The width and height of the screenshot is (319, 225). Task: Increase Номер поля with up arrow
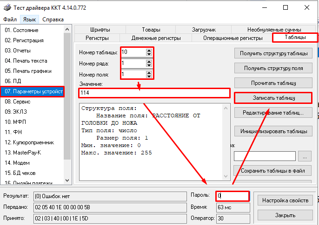point(148,72)
